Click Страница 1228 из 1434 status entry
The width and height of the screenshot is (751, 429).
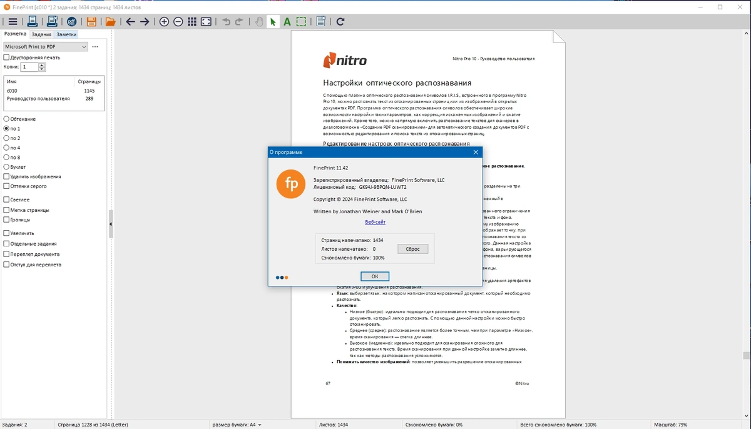[x=93, y=425]
